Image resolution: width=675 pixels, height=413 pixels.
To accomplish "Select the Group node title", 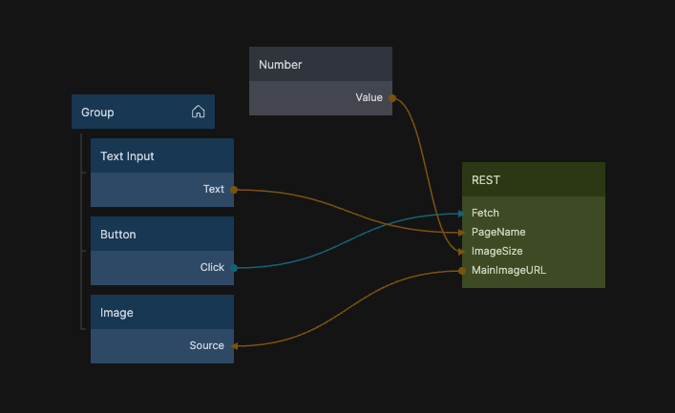I will 97,113.
